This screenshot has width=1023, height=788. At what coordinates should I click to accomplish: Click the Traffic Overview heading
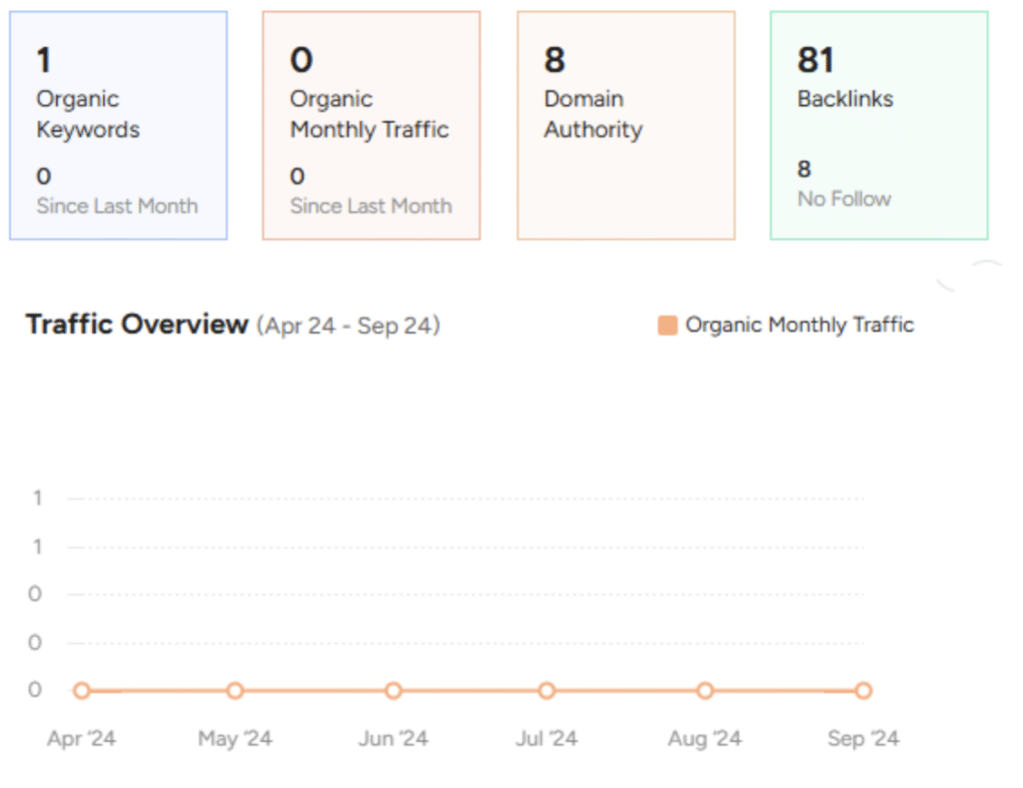[137, 325]
